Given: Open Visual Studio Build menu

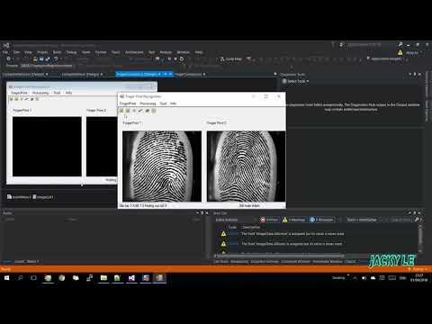Looking at the screenshot, I should pyautogui.click(x=57, y=52).
